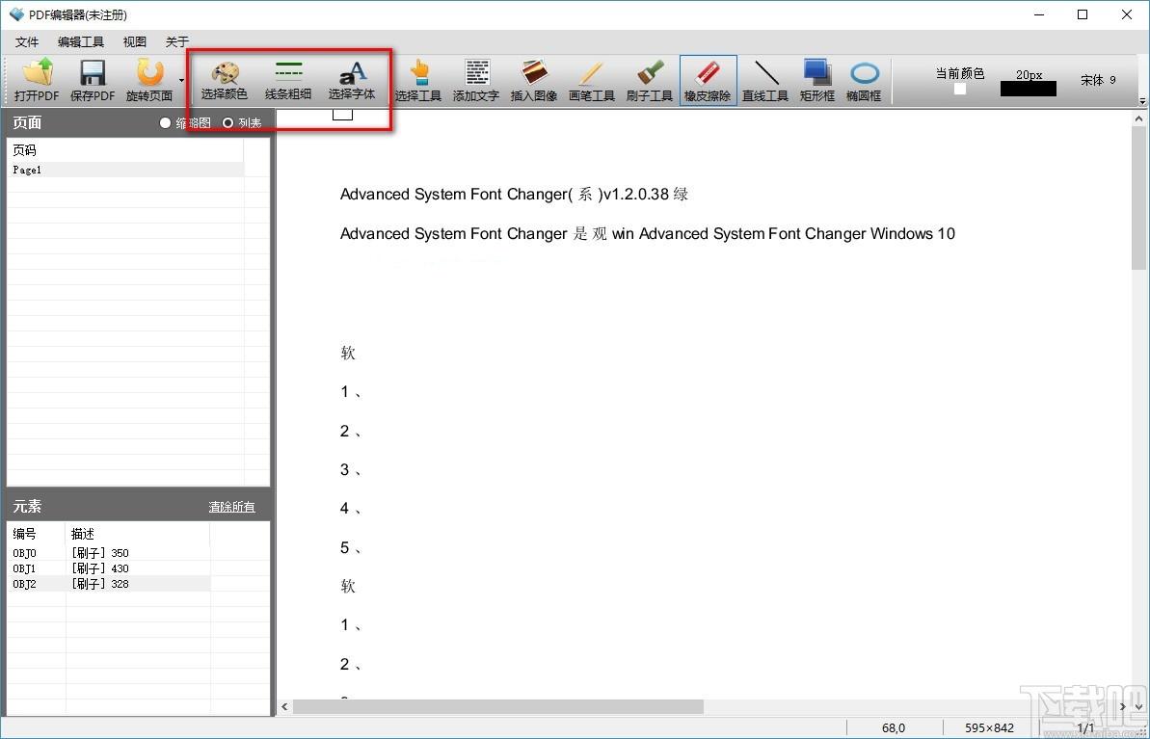Insert a picture with 插入图像
Viewport: 1150px width, 739px height.
point(534,81)
